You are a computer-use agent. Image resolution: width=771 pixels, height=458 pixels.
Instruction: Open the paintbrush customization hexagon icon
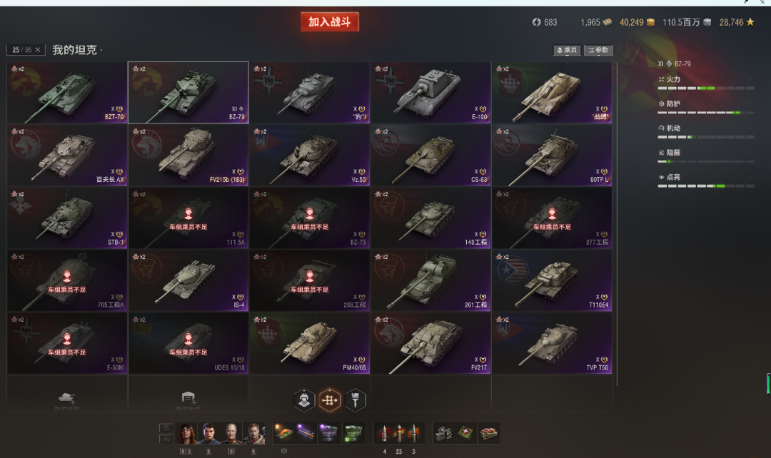(x=355, y=400)
